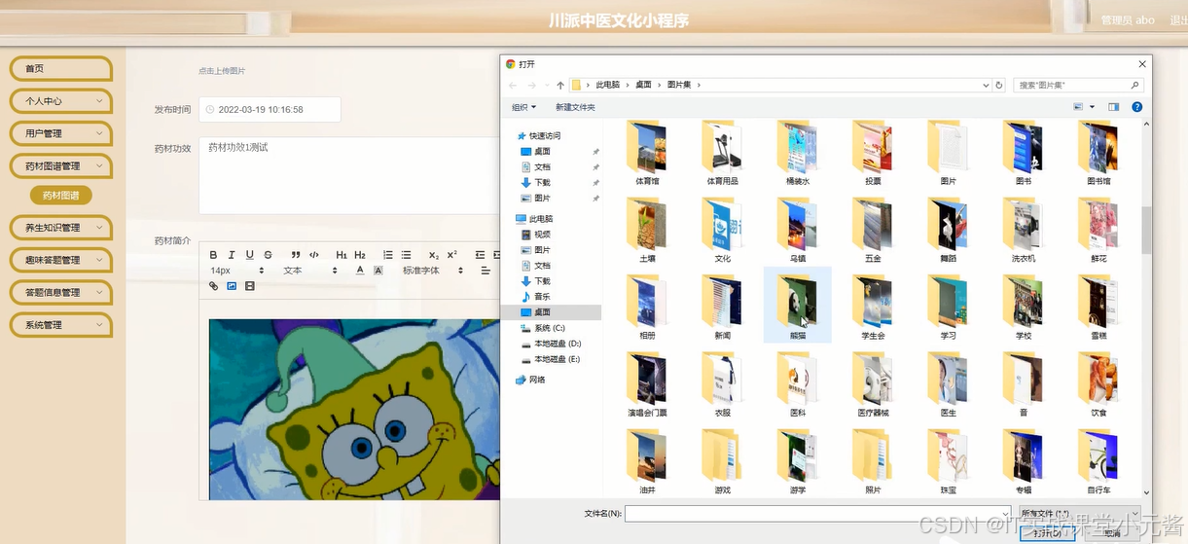Viewport: 1188px width, 544px height.
Task: Pick the text background color option
Action: [378, 271]
